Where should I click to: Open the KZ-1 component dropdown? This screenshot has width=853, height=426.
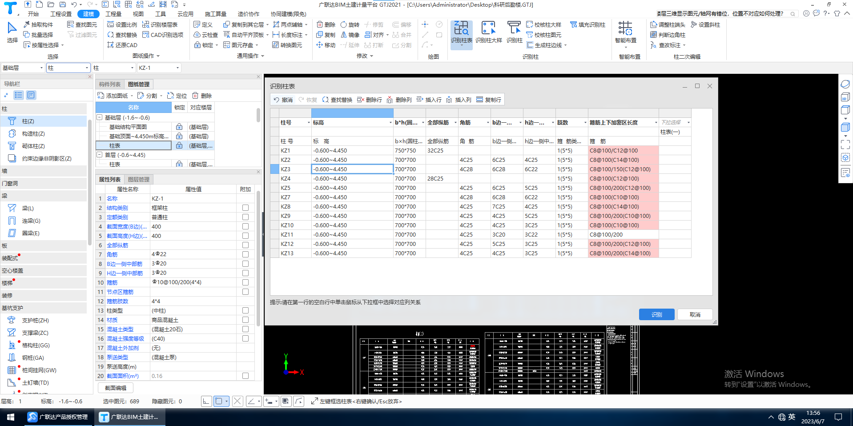177,68
